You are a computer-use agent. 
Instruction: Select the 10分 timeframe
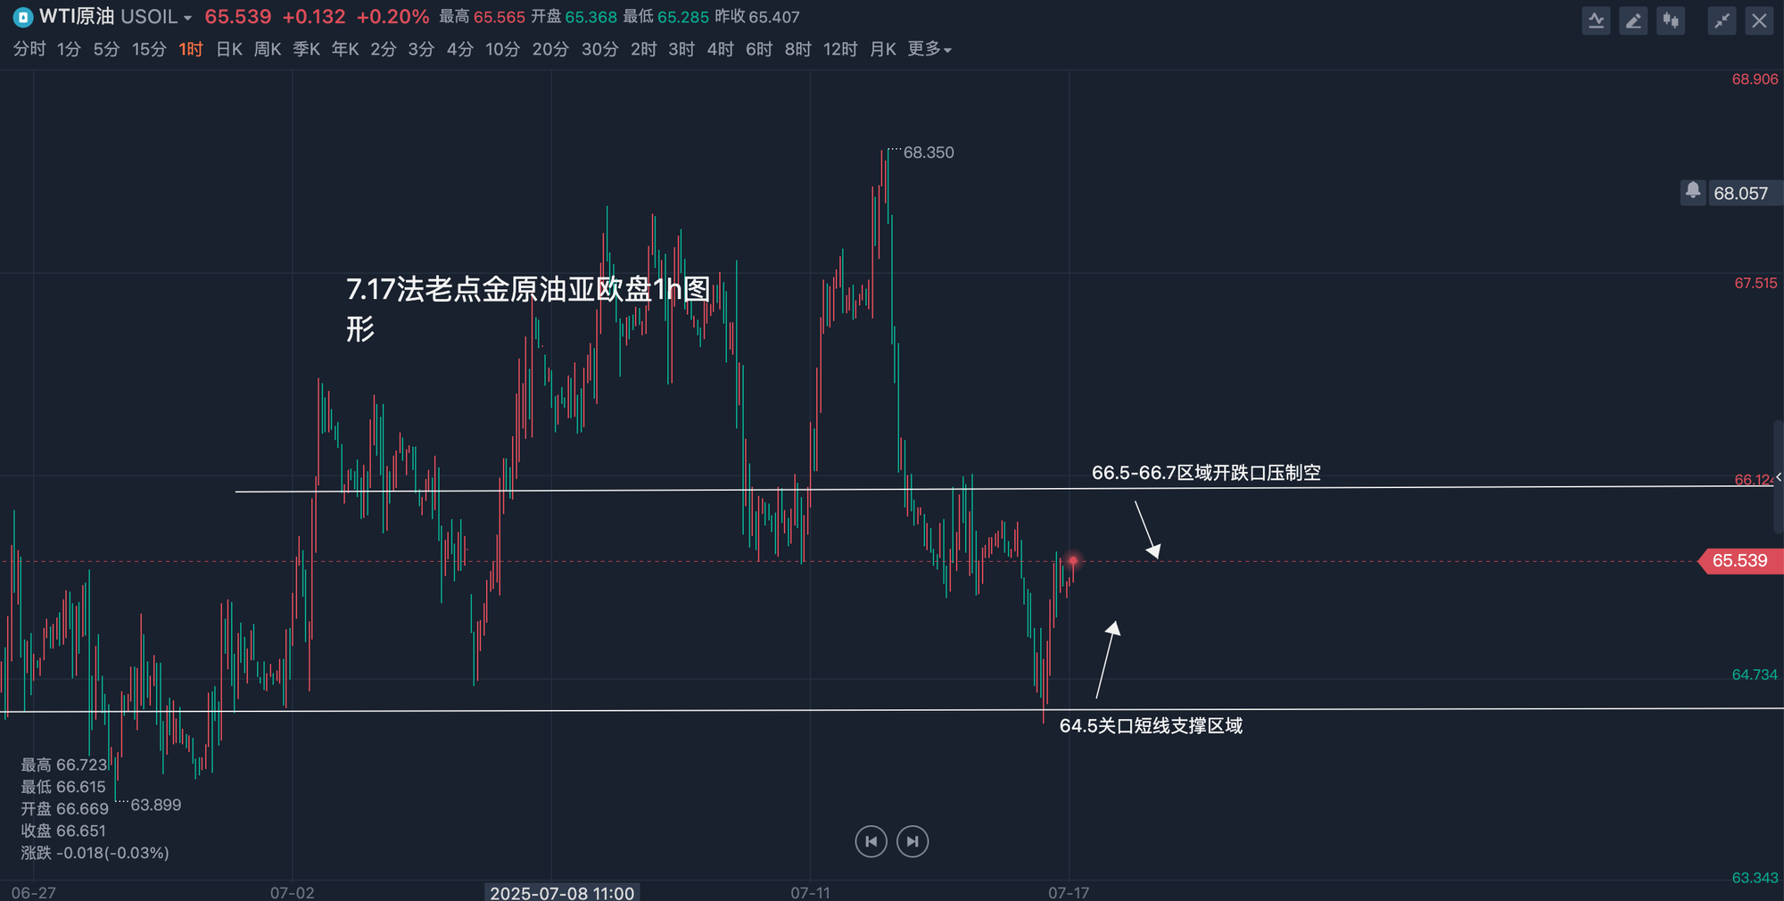point(502,49)
